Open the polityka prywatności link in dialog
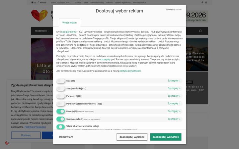This screenshot has height=149, width=239. click(130, 71)
